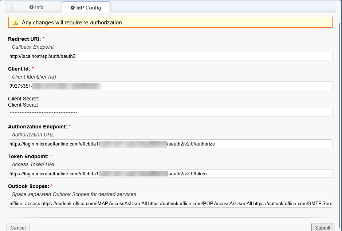The height and width of the screenshot is (231, 342).
Task: Click the info circle icon on Info tab
Action: pos(32,7)
